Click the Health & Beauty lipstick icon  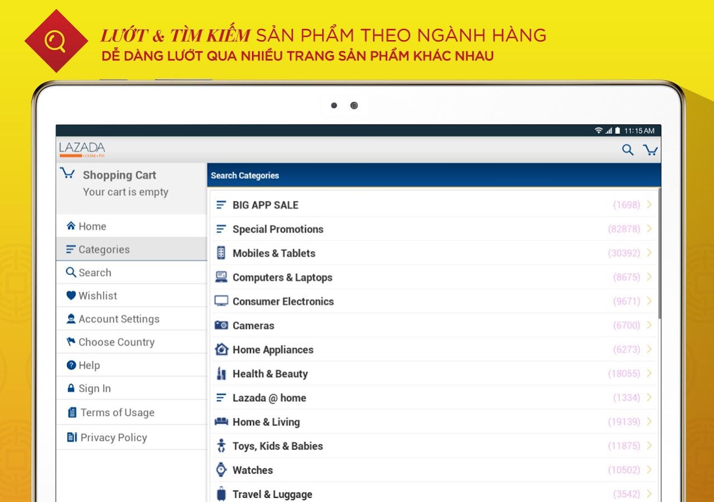221,373
